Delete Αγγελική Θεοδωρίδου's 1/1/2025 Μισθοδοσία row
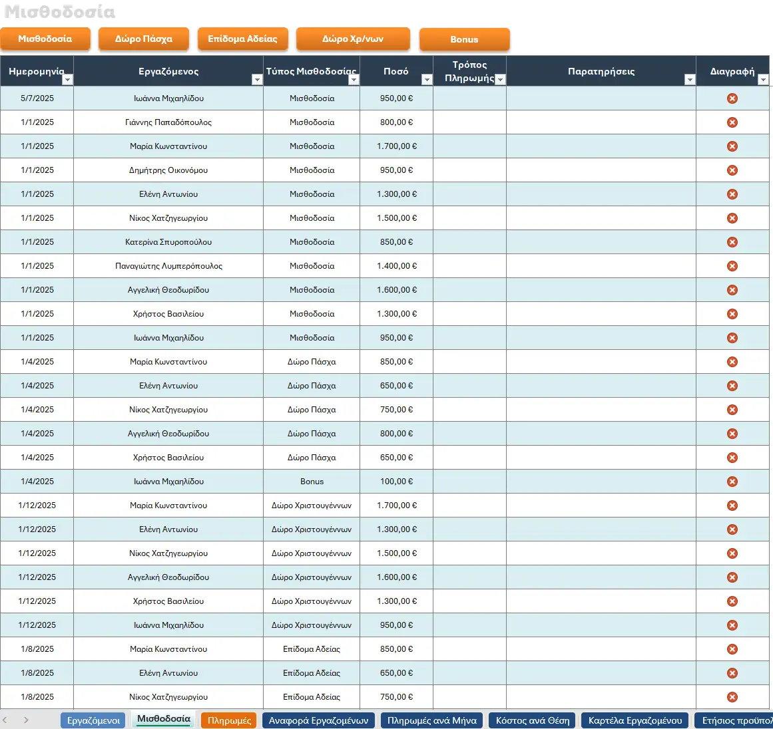773x729 pixels. point(732,290)
